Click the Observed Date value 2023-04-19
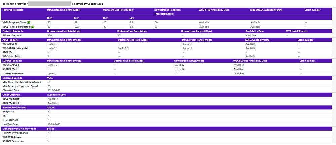The height and width of the screenshot is (145, 336). click(54, 90)
